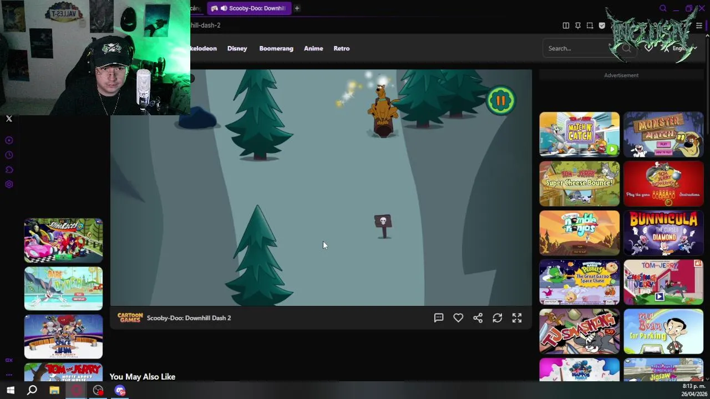
Task: Open the Mr Bean Car Parking thumbnail
Action: click(x=663, y=331)
